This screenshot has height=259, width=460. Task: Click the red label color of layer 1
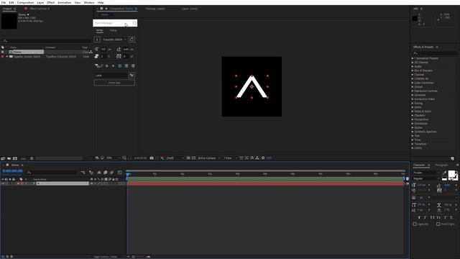coord(22,183)
